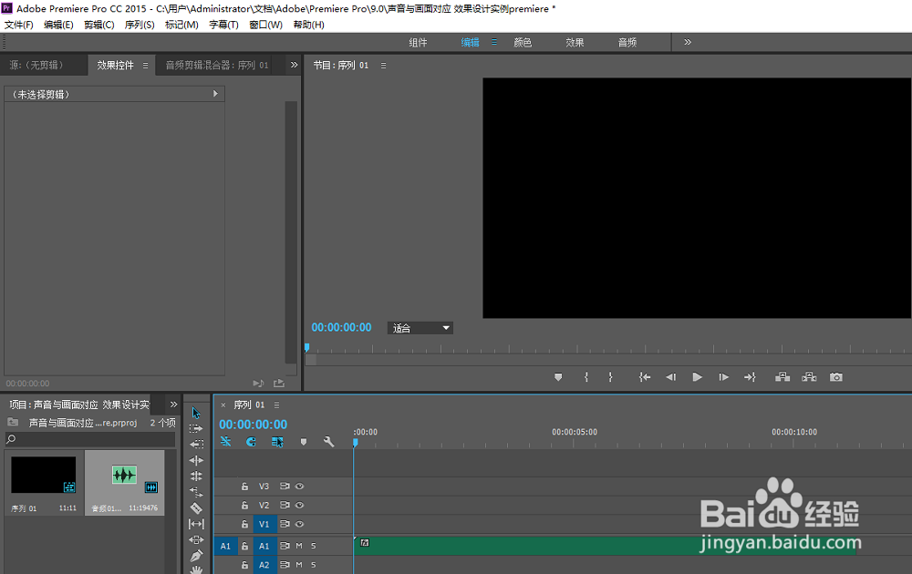Open the 序列(S) menu
This screenshot has height=574, width=912.
tap(140, 25)
